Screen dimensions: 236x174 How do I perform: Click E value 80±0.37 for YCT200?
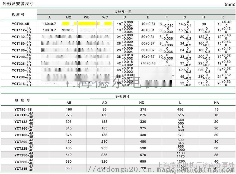pos(148,57)
